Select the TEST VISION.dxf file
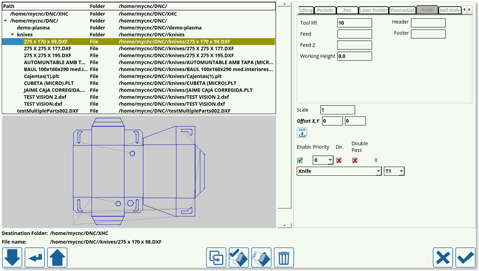The image size is (479, 271). pos(45,104)
